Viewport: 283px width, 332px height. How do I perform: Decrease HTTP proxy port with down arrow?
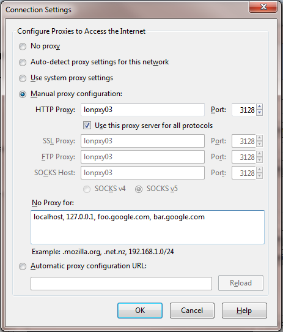(x=260, y=113)
